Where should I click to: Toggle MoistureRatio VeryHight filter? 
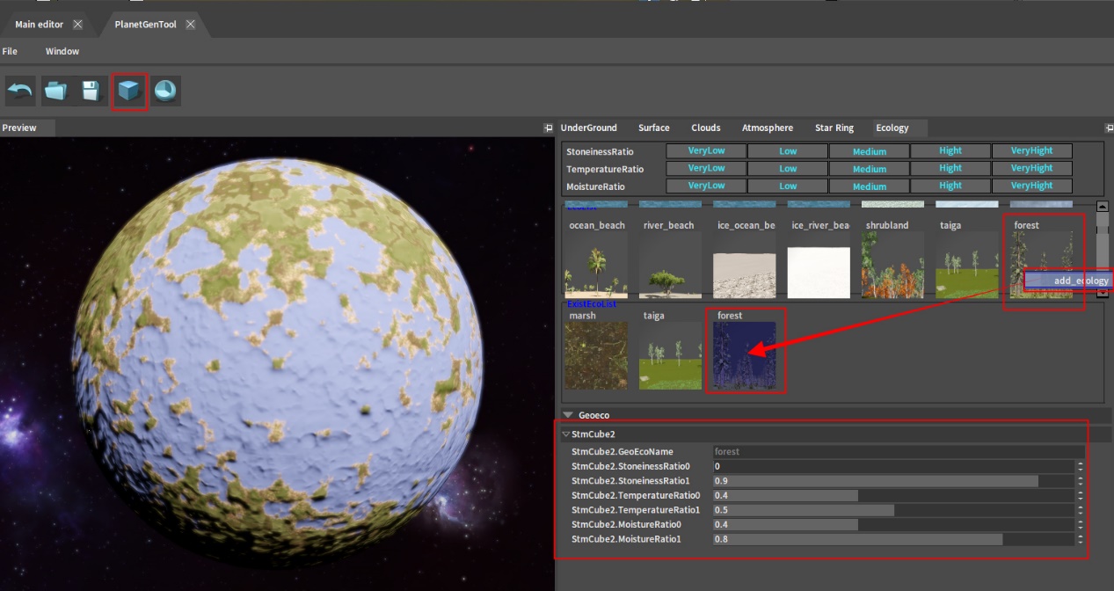(1031, 186)
